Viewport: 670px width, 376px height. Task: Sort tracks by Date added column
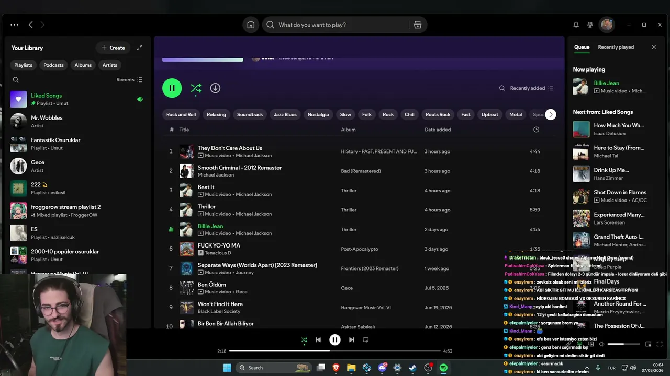coord(438,130)
